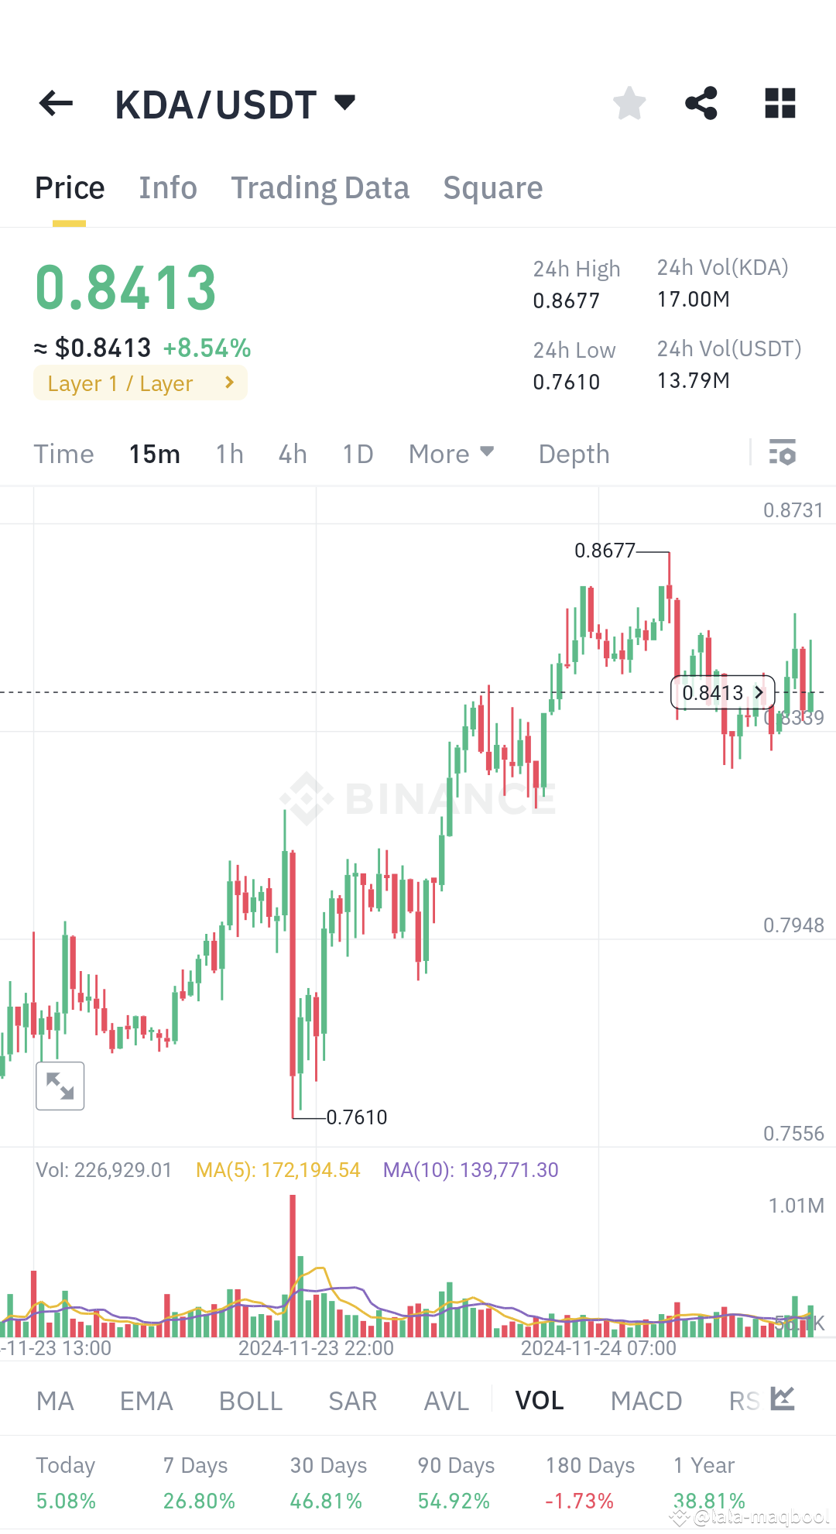Toggle the VOL indicator
This screenshot has width=836, height=1534.
(540, 1400)
